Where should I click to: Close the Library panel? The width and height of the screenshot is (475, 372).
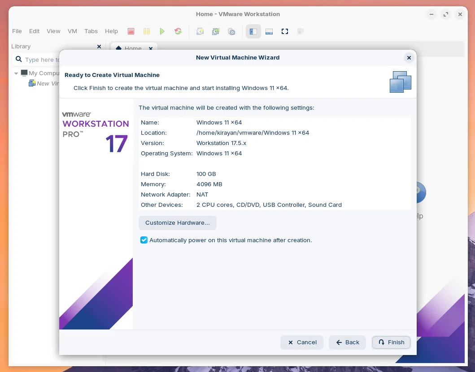99,46
